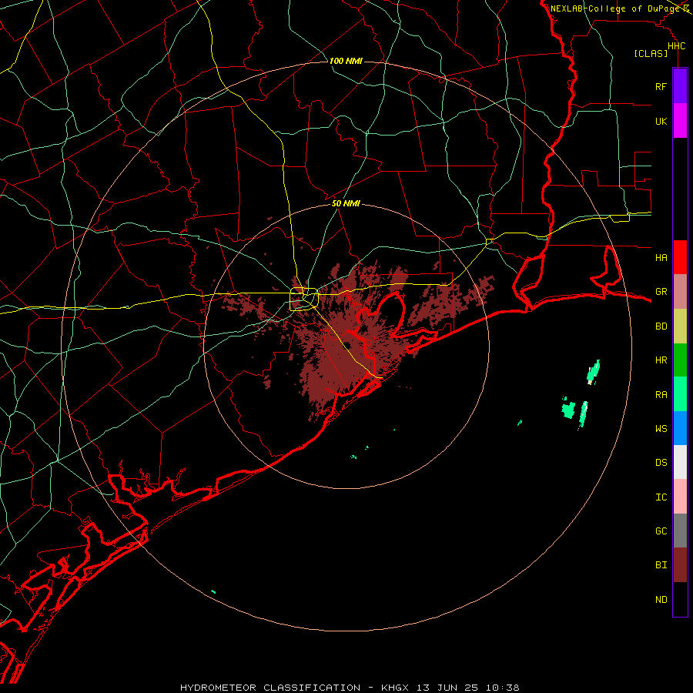Click the 'BD' legend label
Image resolution: width=693 pixels, height=693 pixels.
pos(661,326)
